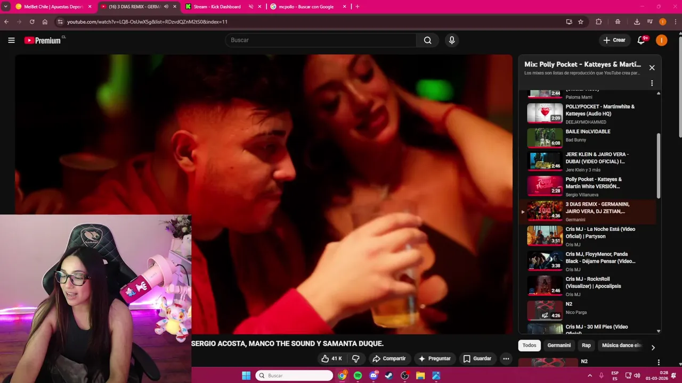Save video with Guardar button

click(x=477, y=359)
